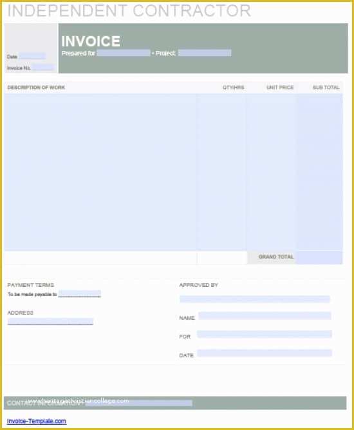
Task: Click the Contact Information field
Action: (x=139, y=403)
